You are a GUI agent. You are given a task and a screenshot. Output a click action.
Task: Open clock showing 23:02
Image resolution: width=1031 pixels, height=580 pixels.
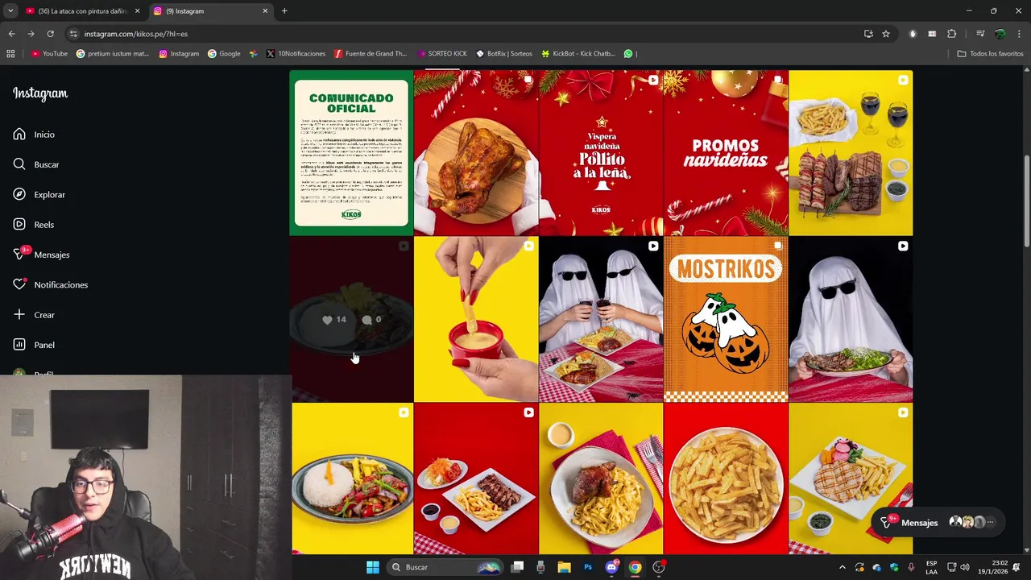pyautogui.click(x=993, y=567)
